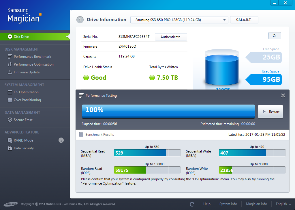Close the Performance Testing panel
This screenshot has width=295, height=210.
click(283, 96)
